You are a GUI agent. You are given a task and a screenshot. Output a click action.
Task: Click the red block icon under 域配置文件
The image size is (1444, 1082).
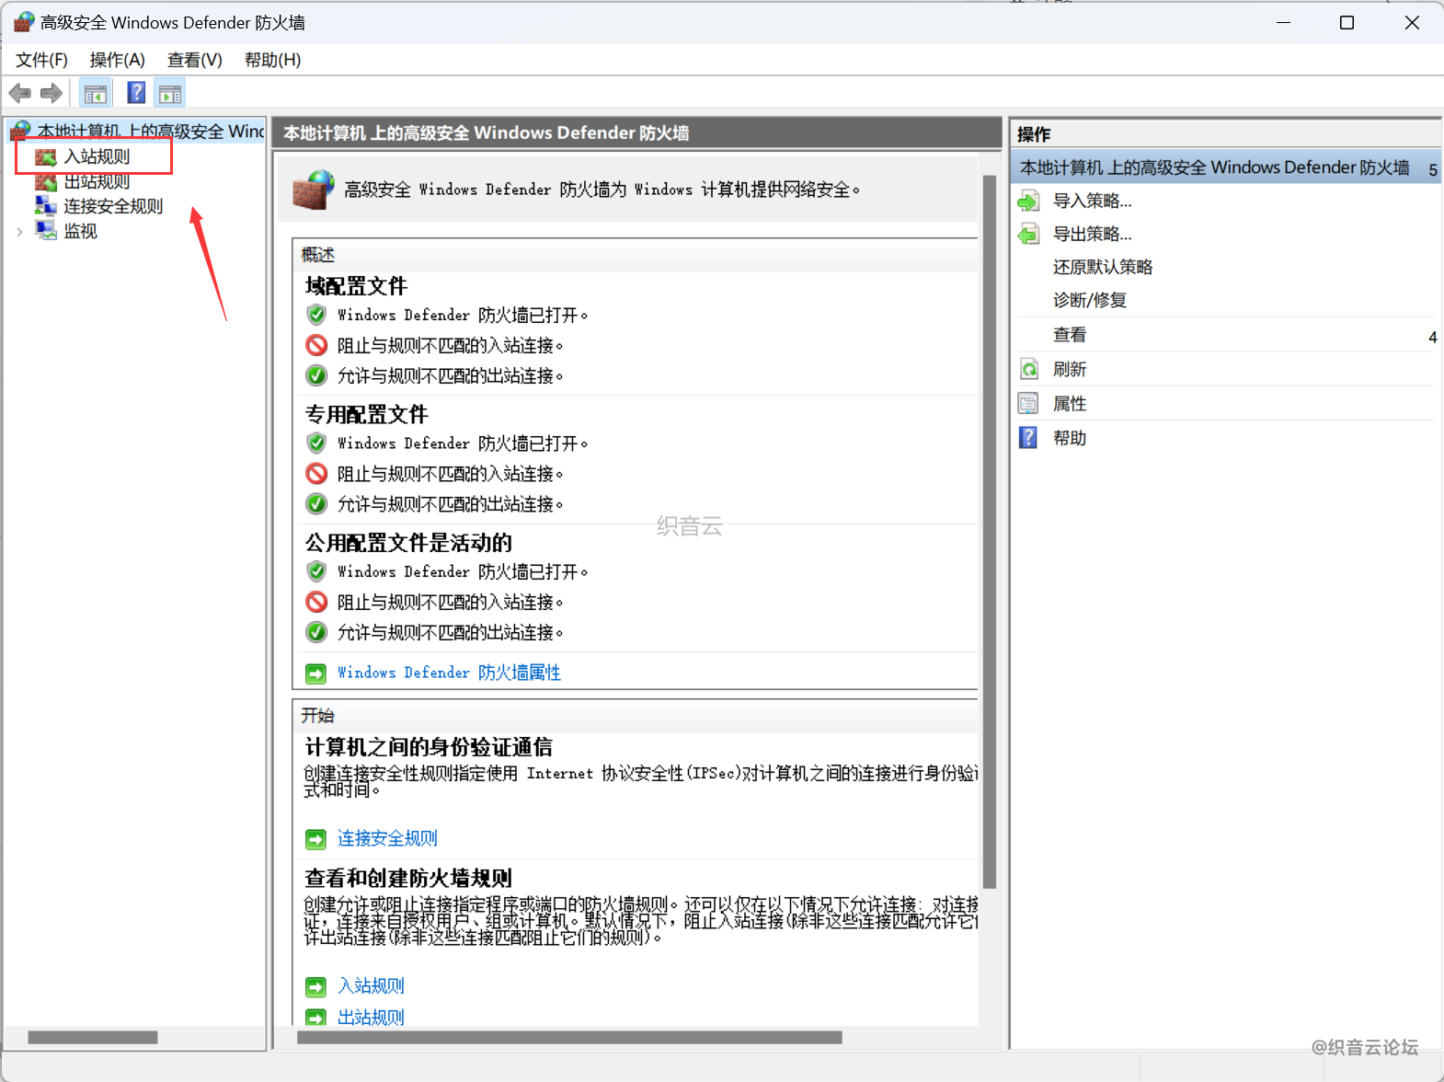pos(316,345)
